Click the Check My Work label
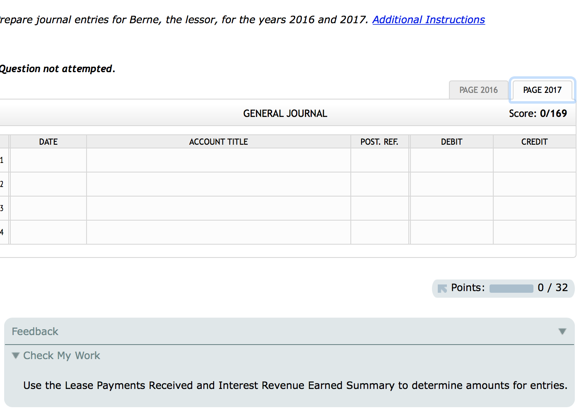 point(61,355)
